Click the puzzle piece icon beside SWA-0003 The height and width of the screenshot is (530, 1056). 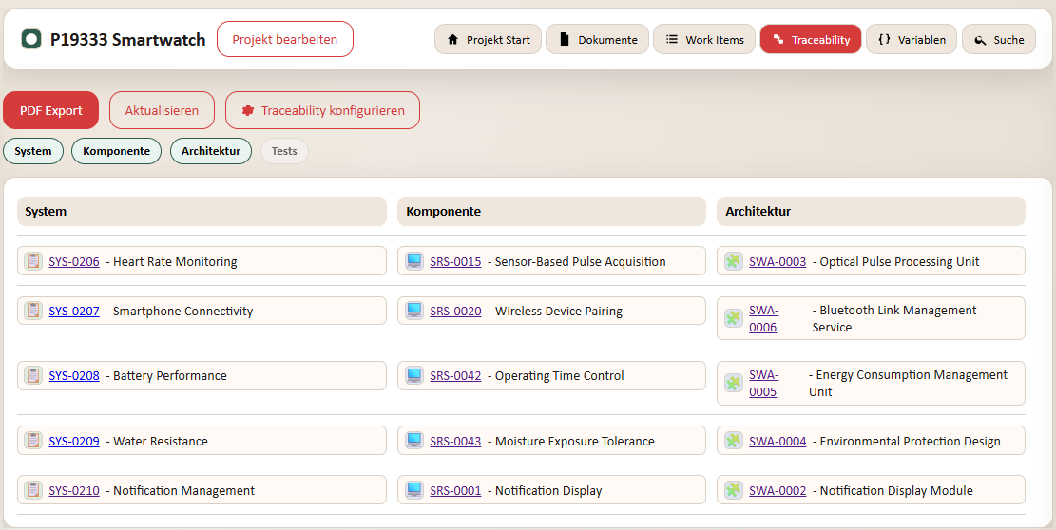(x=734, y=261)
